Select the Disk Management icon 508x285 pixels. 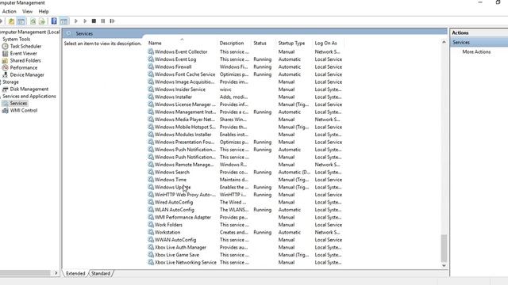[6, 89]
